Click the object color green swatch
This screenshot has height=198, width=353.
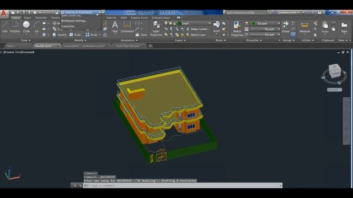254,23
